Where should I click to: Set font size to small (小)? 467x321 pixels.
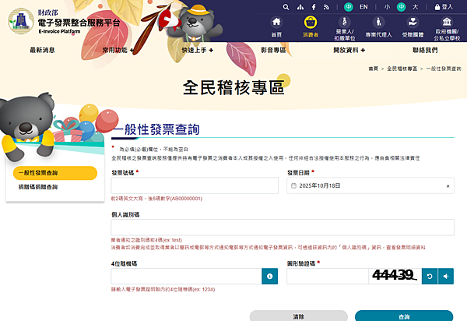click(x=387, y=7)
